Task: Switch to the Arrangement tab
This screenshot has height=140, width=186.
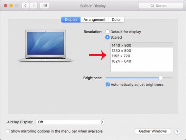Action: pyautogui.click(x=94, y=20)
